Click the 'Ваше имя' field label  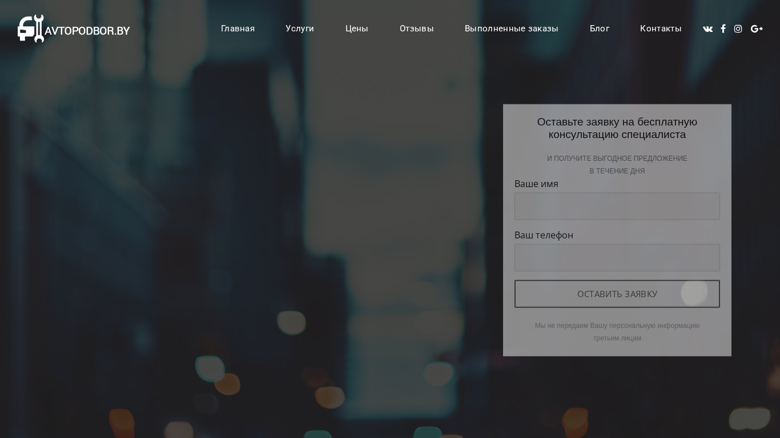coord(536,184)
